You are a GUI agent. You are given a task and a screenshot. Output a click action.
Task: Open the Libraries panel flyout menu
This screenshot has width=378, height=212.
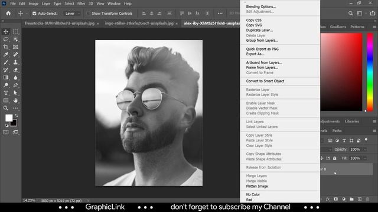pos(374,121)
